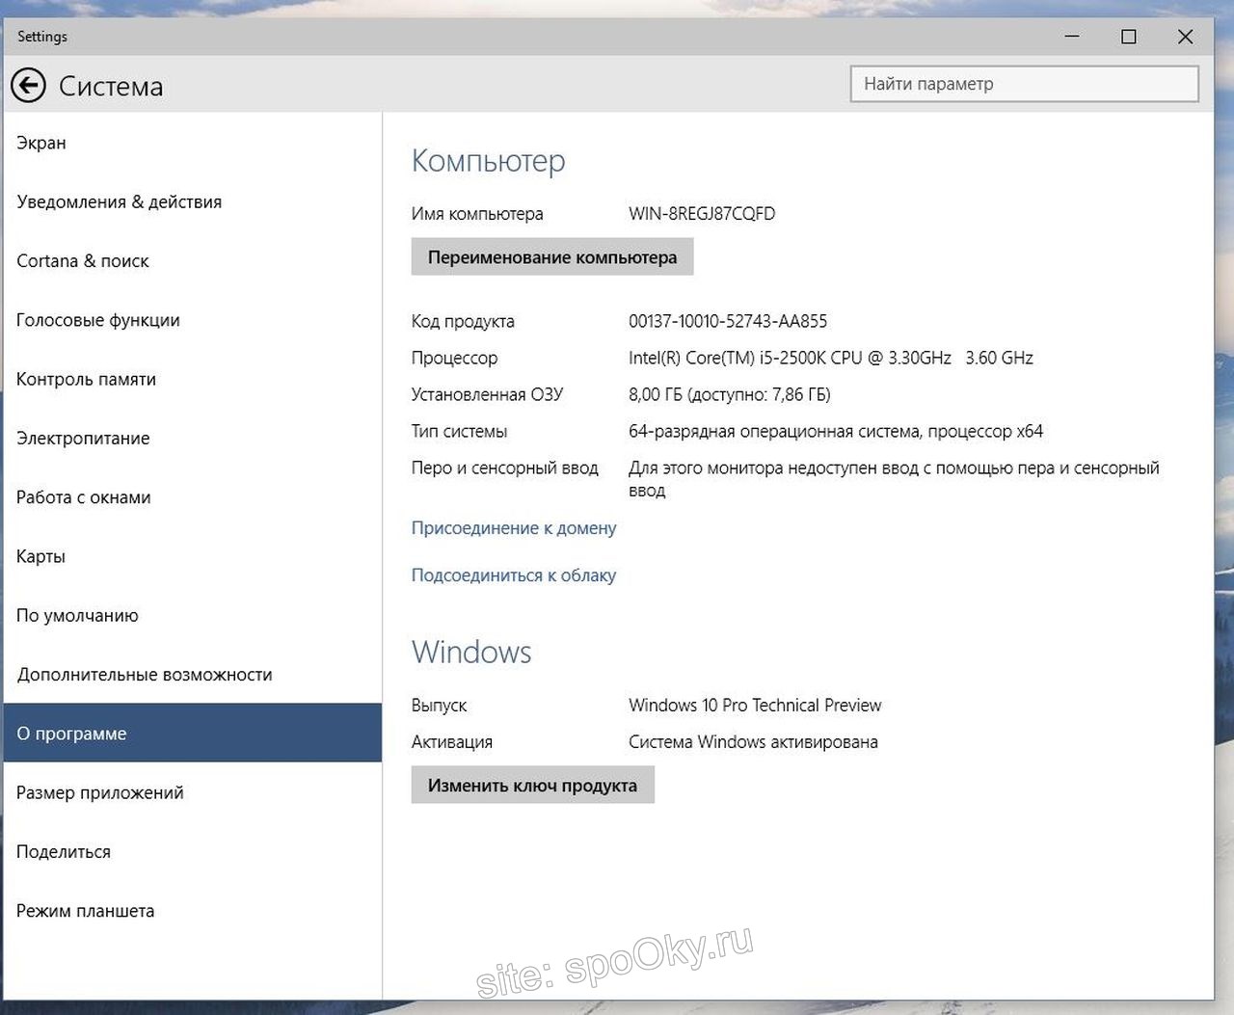Minimize the Settings window
The height and width of the screenshot is (1015, 1234).
(1072, 37)
